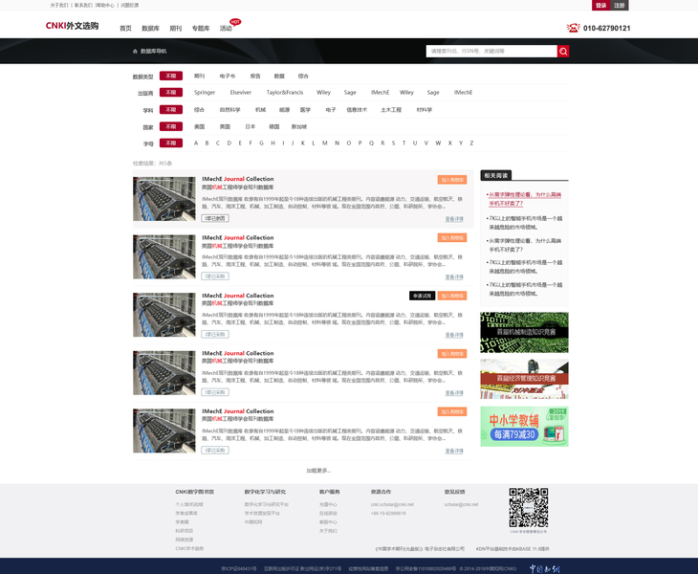
Task: Click 问题反馈 in the top bar
Action: click(129, 6)
